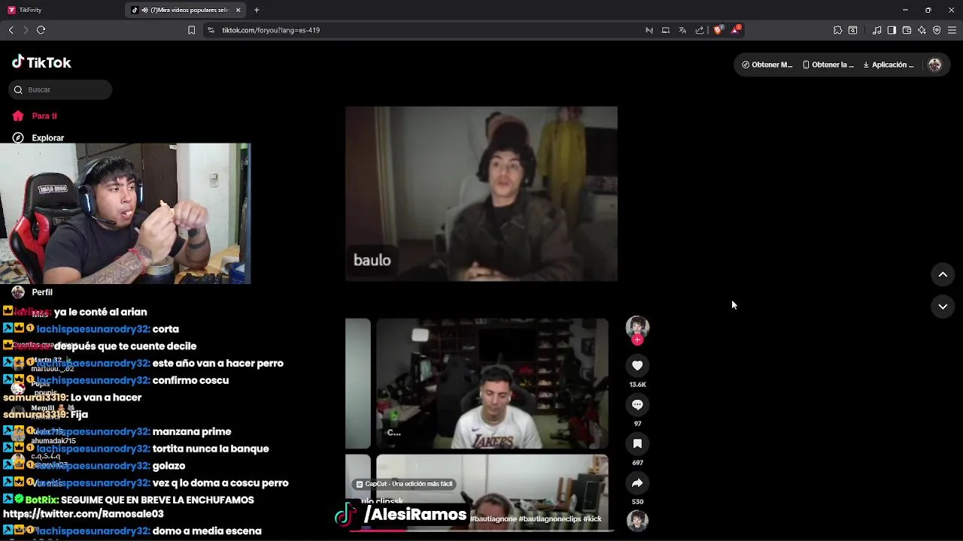Mute the tab via speaker icon
This screenshot has width=963, height=541.
click(144, 10)
